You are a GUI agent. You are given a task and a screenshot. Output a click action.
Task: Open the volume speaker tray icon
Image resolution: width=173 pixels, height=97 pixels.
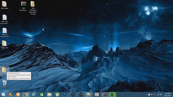pyautogui.click(x=161, y=95)
